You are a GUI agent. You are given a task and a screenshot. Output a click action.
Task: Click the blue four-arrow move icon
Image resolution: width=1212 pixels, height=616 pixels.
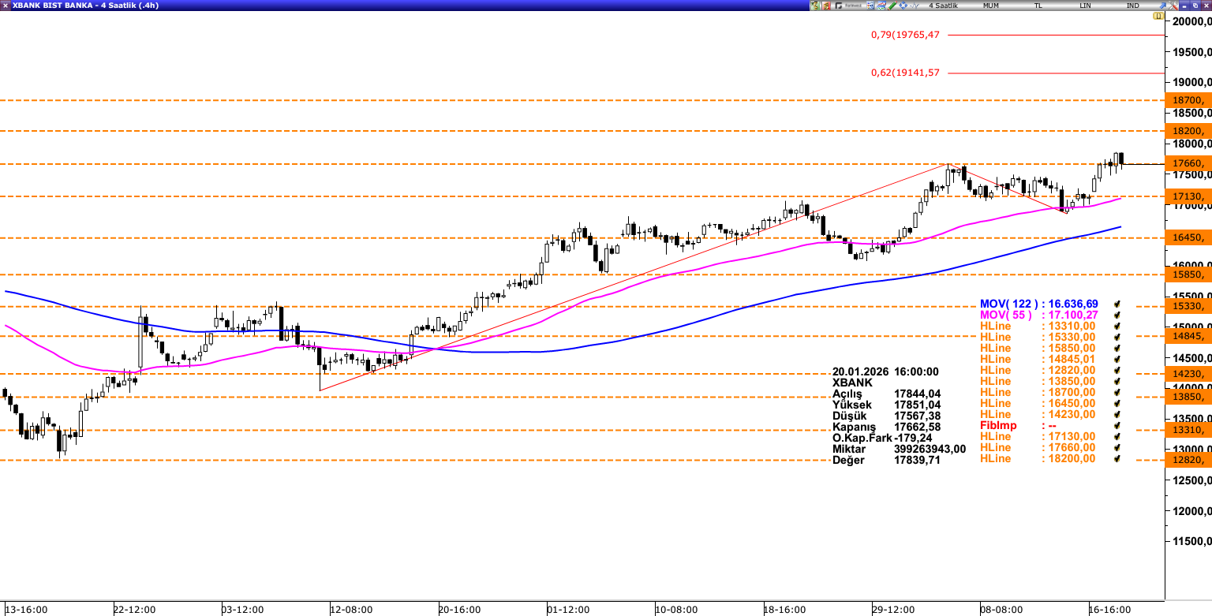point(903,6)
